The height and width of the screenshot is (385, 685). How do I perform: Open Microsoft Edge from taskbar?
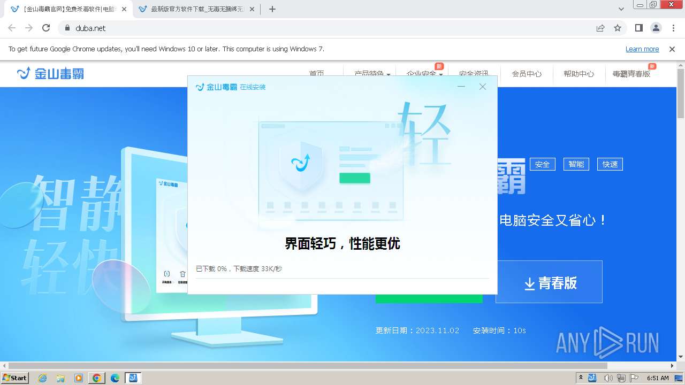[115, 378]
